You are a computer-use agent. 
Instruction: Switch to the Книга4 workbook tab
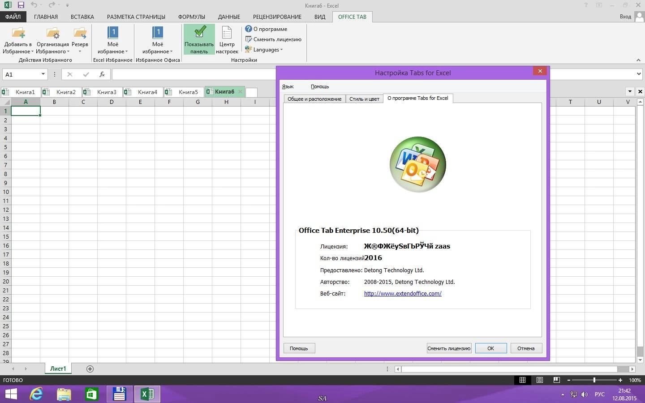pyautogui.click(x=143, y=92)
